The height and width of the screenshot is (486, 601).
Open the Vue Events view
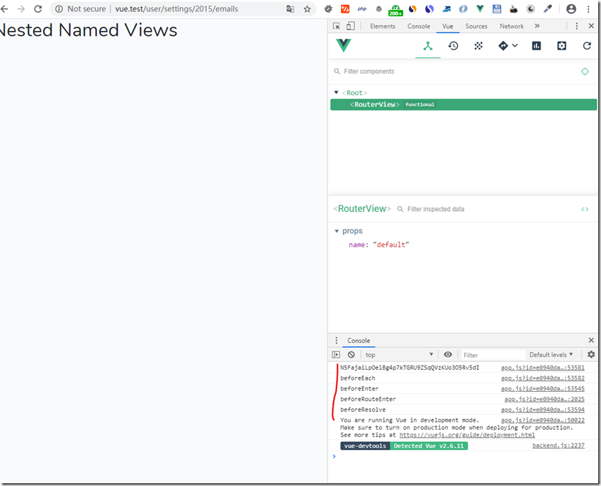click(x=478, y=46)
